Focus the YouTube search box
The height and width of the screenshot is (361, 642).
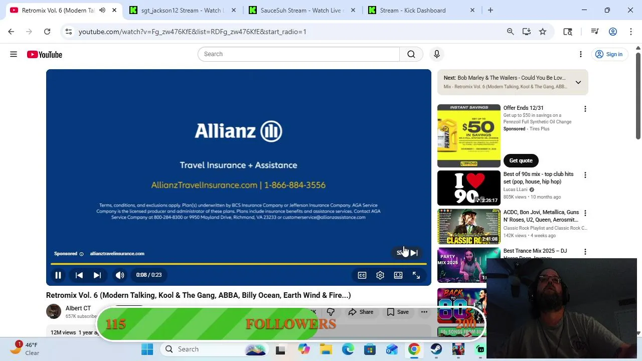[x=298, y=54]
